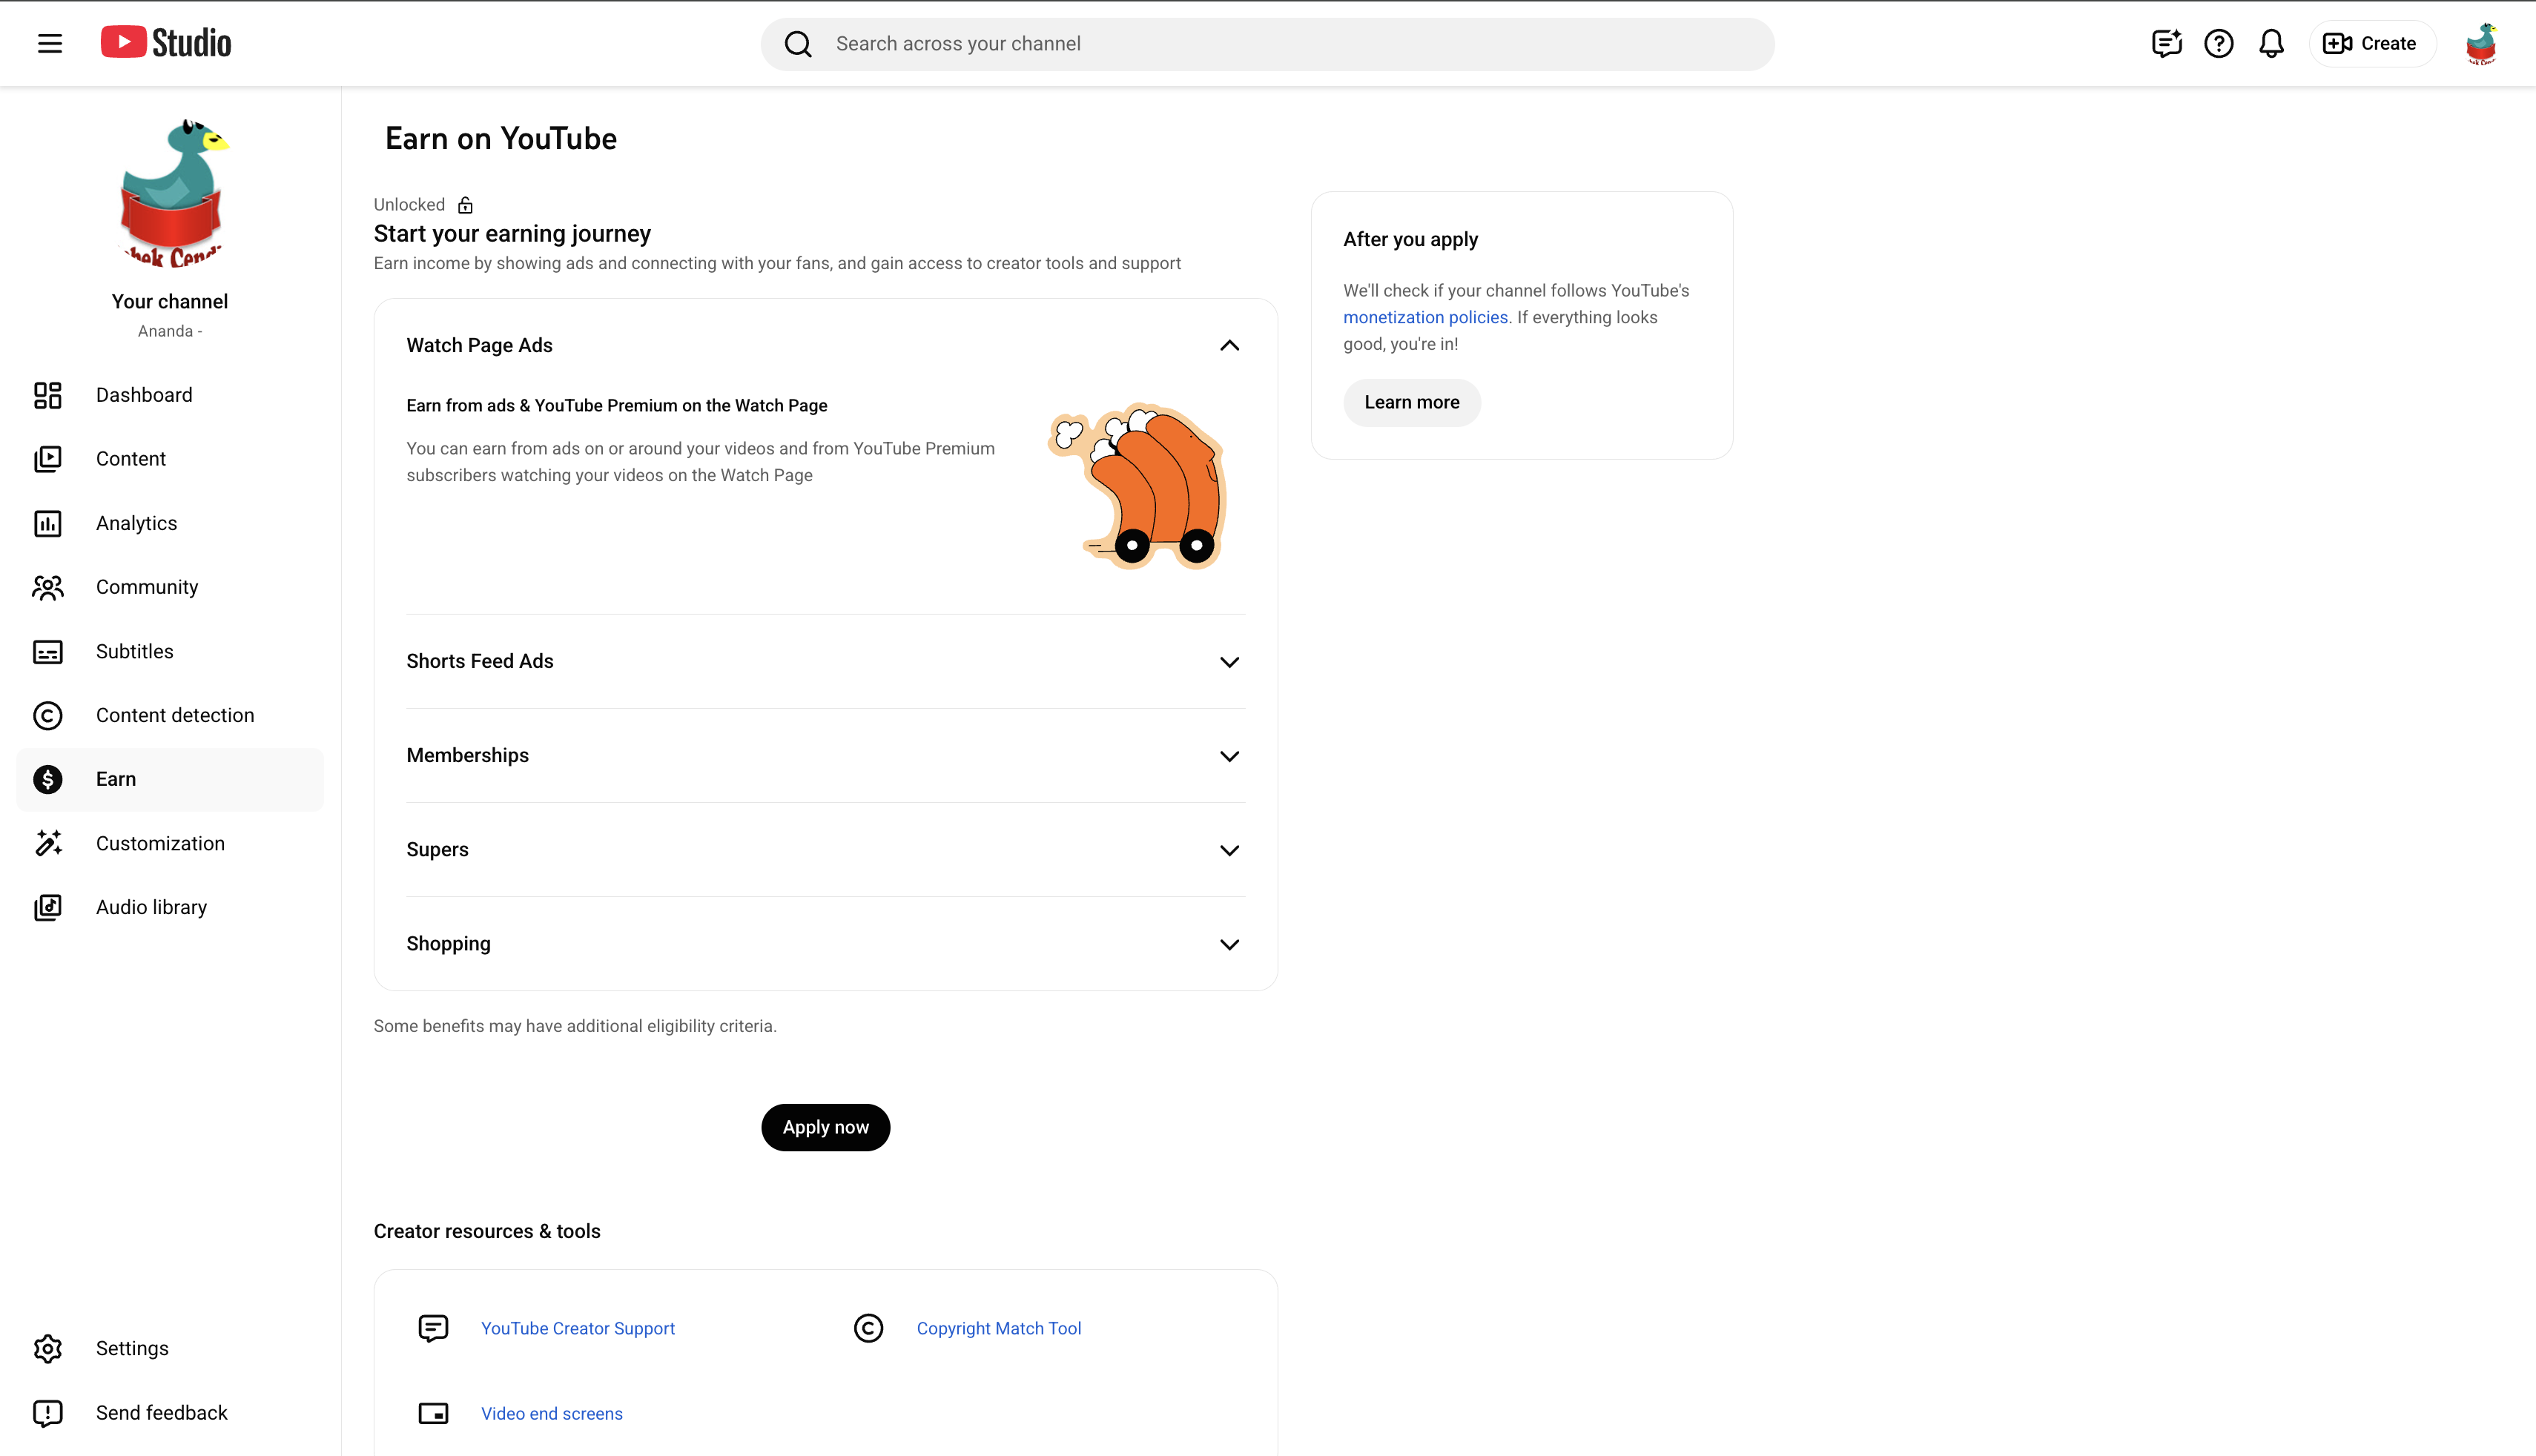Click the 'Start your earning journey' heading
This screenshot has width=2536, height=1456.
(512, 234)
